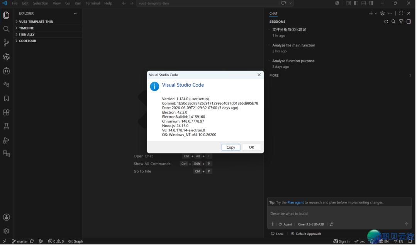Open the Bookmarks view icon
417x246 pixels.
7,99
